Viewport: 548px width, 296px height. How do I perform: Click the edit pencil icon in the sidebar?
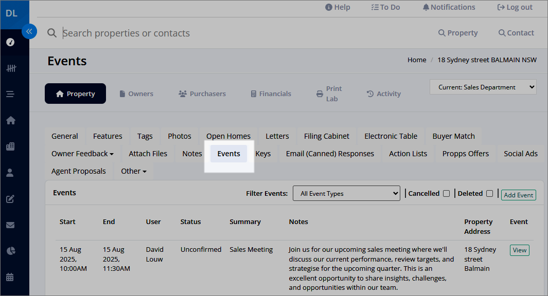(x=10, y=199)
